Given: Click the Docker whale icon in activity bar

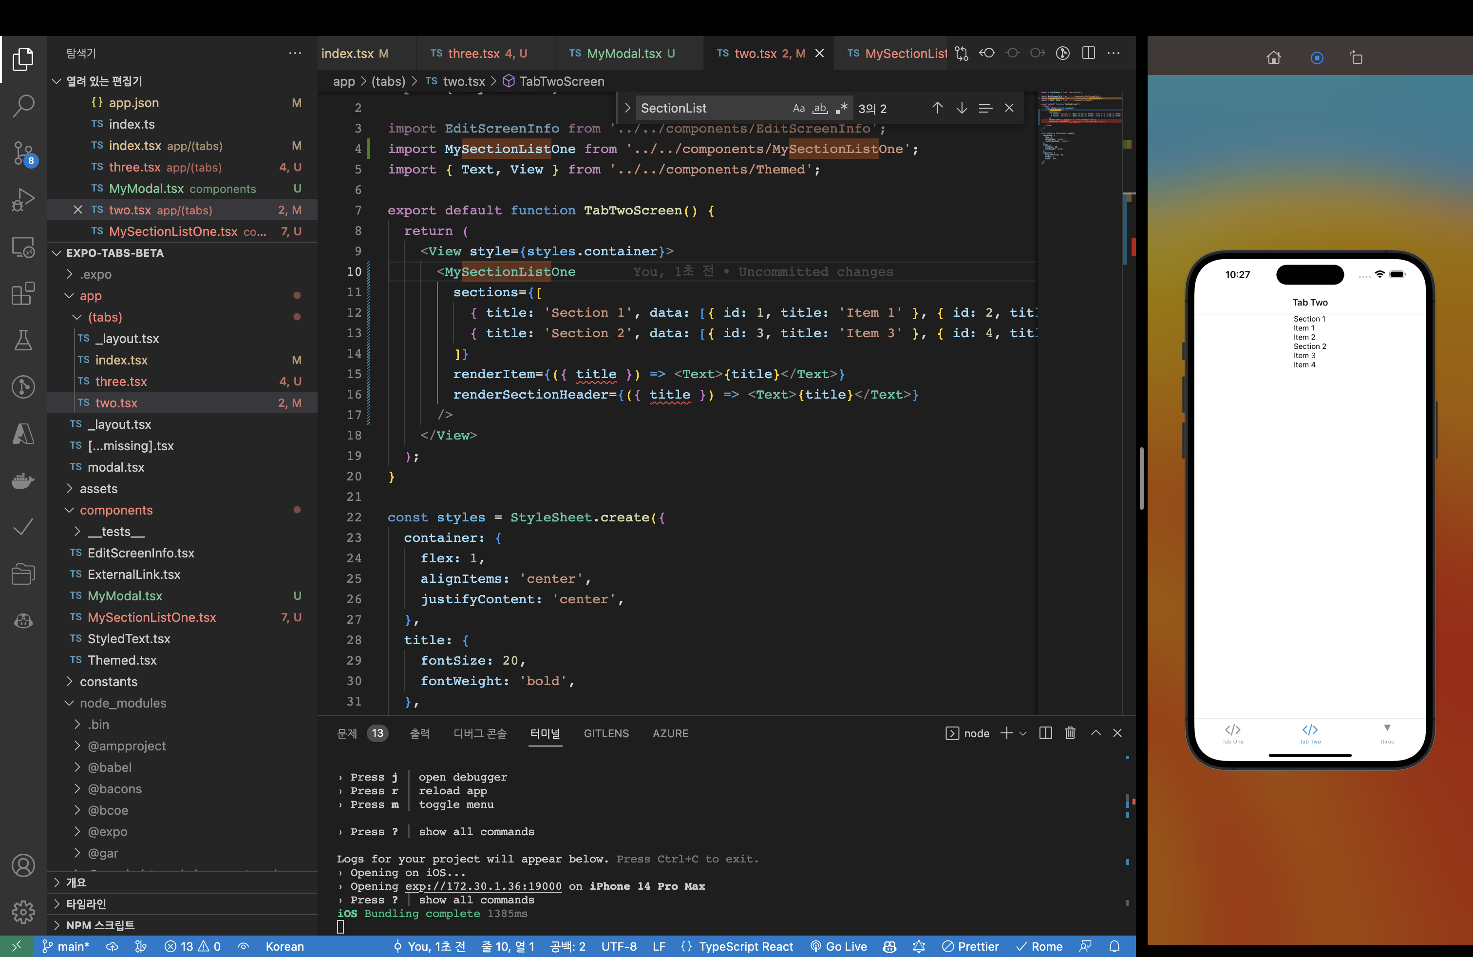Looking at the screenshot, I should pyautogui.click(x=23, y=480).
